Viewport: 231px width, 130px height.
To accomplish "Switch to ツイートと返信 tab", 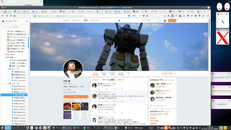I will tap(108, 80).
